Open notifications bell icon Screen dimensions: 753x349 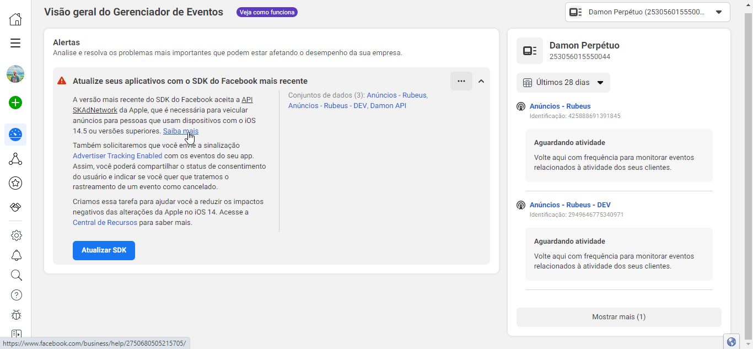[16, 255]
